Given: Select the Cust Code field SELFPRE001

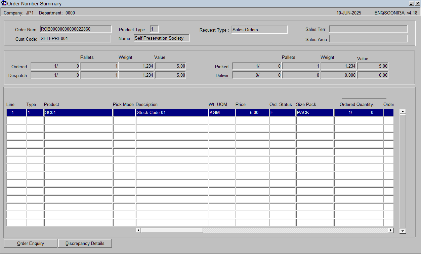Looking at the screenshot, I should pos(75,39).
